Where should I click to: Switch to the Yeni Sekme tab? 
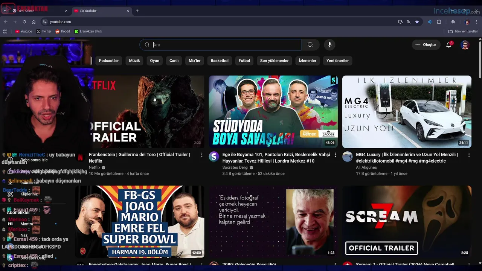(x=40, y=11)
